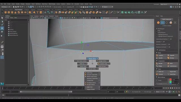This screenshot has width=181, height=102.
Task: Select edge selection icon in Modeling Toolkit
Action: click(167, 23)
